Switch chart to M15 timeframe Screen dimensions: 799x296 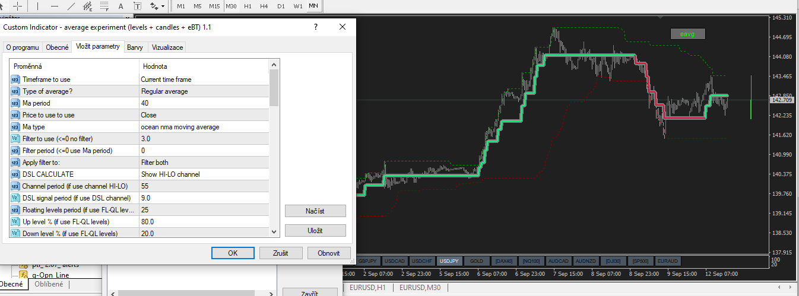pyautogui.click(x=214, y=6)
